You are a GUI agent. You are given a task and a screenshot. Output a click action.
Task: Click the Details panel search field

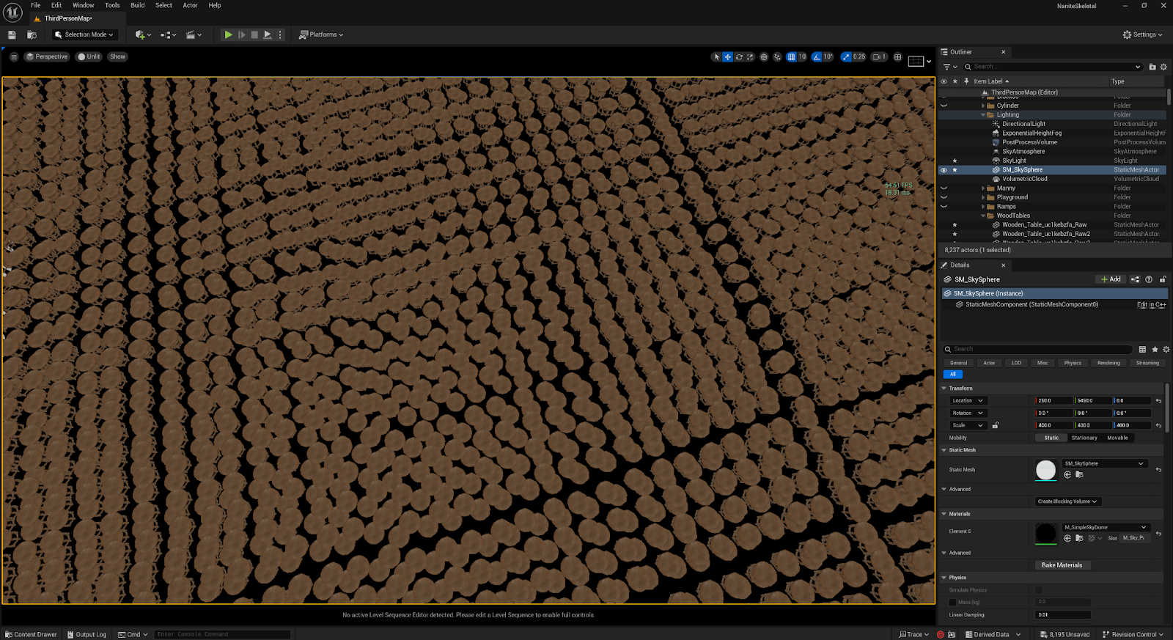pos(1038,349)
